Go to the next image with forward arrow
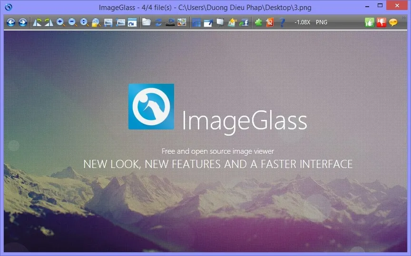The width and height of the screenshot is (411, 256). (23, 22)
